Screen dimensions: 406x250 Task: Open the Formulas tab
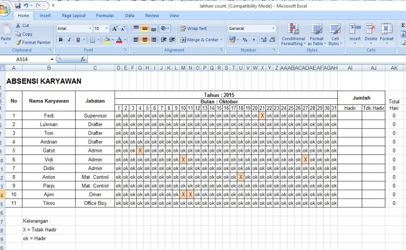click(104, 16)
